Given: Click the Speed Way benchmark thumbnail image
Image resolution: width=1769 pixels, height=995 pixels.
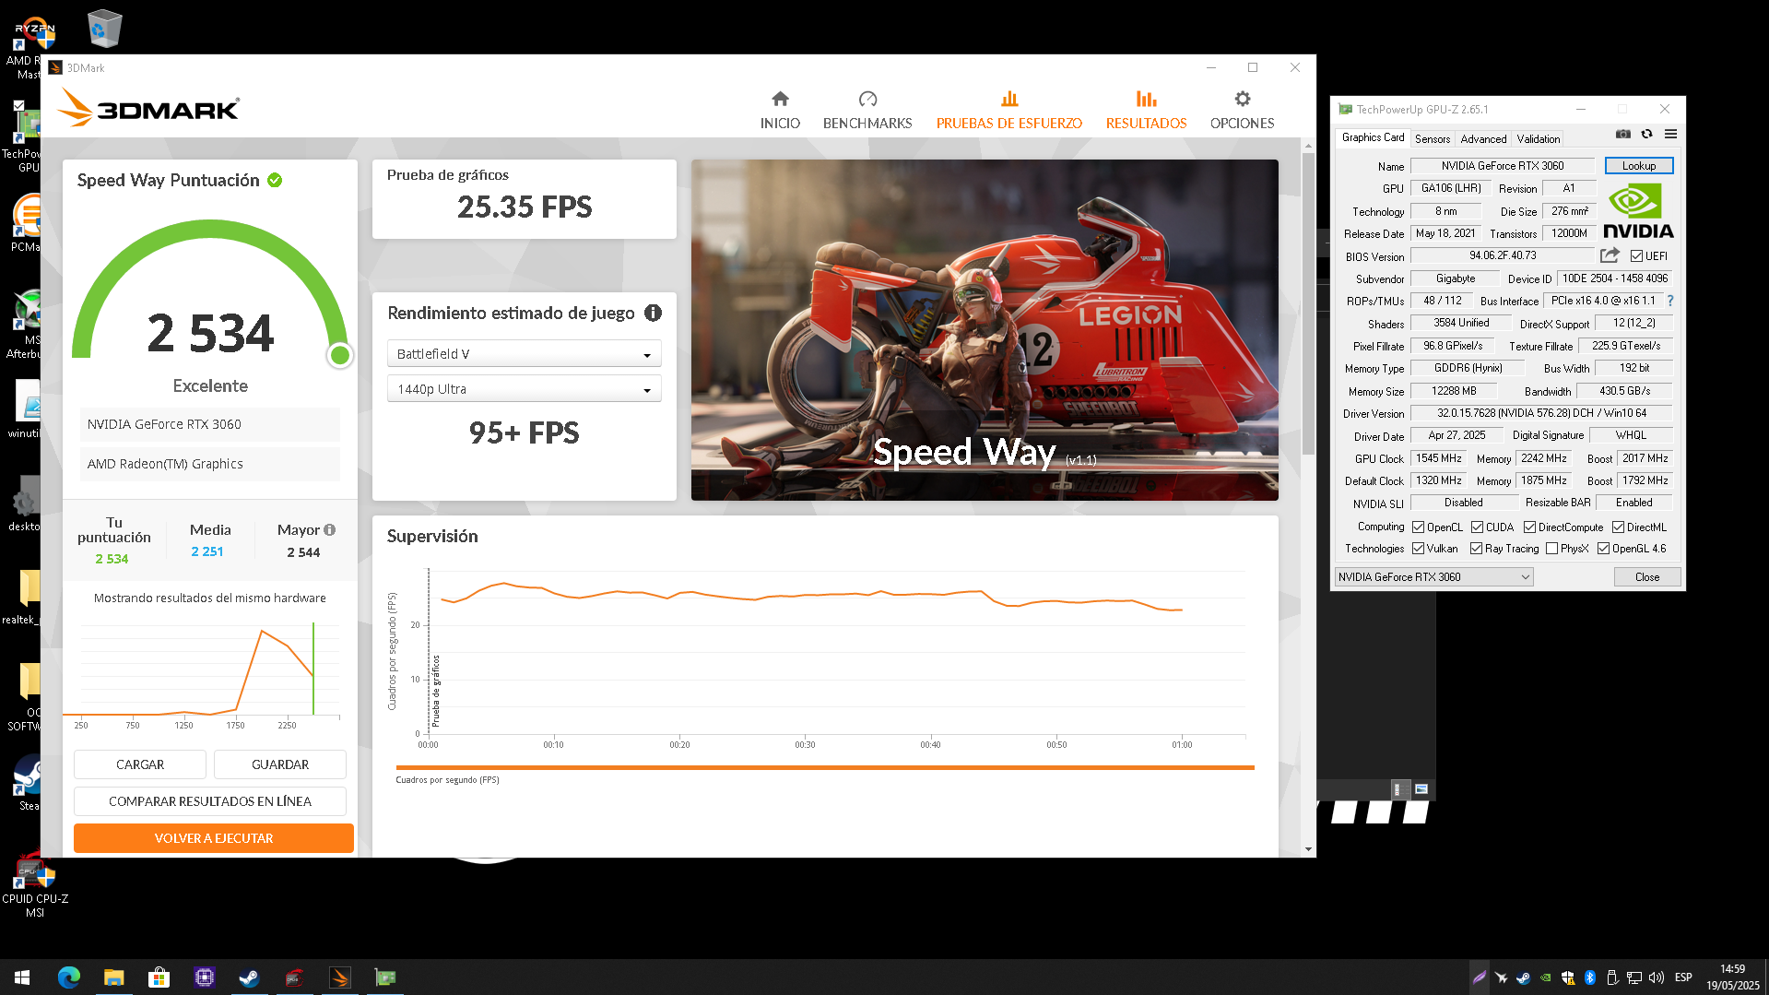Looking at the screenshot, I should 985,330.
